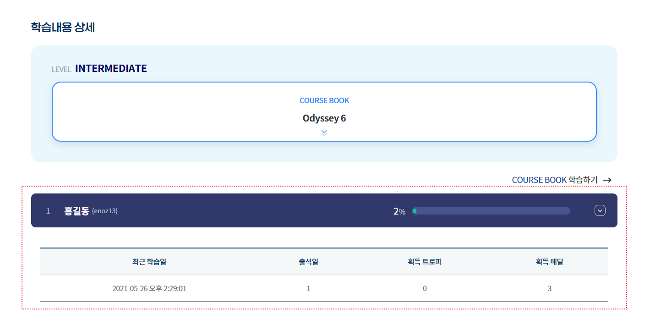
Task: Click the medal count 3
Action: pos(550,288)
